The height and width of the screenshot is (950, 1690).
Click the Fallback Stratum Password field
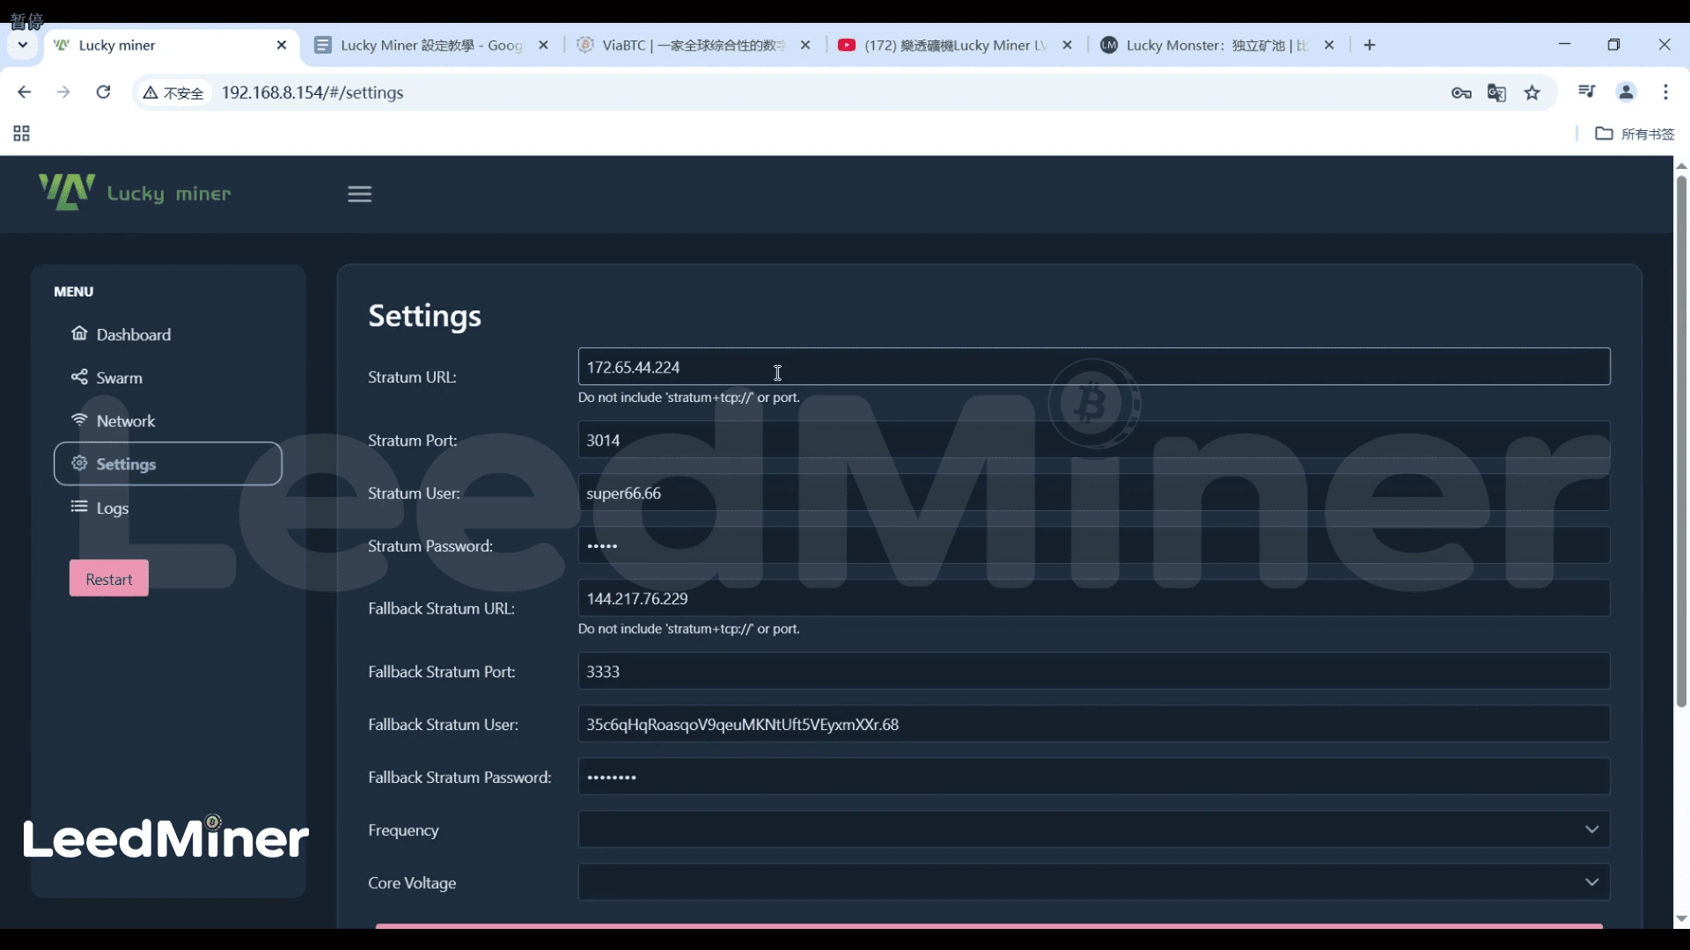pyautogui.click(x=1094, y=777)
